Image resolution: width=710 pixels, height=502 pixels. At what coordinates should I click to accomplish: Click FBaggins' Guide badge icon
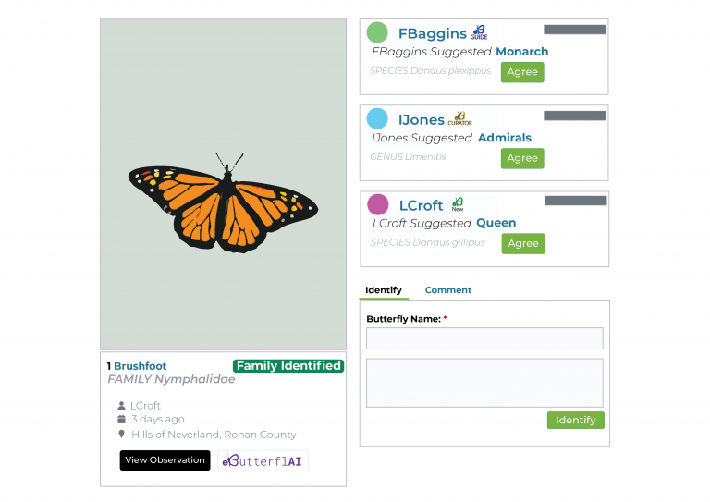click(x=479, y=32)
